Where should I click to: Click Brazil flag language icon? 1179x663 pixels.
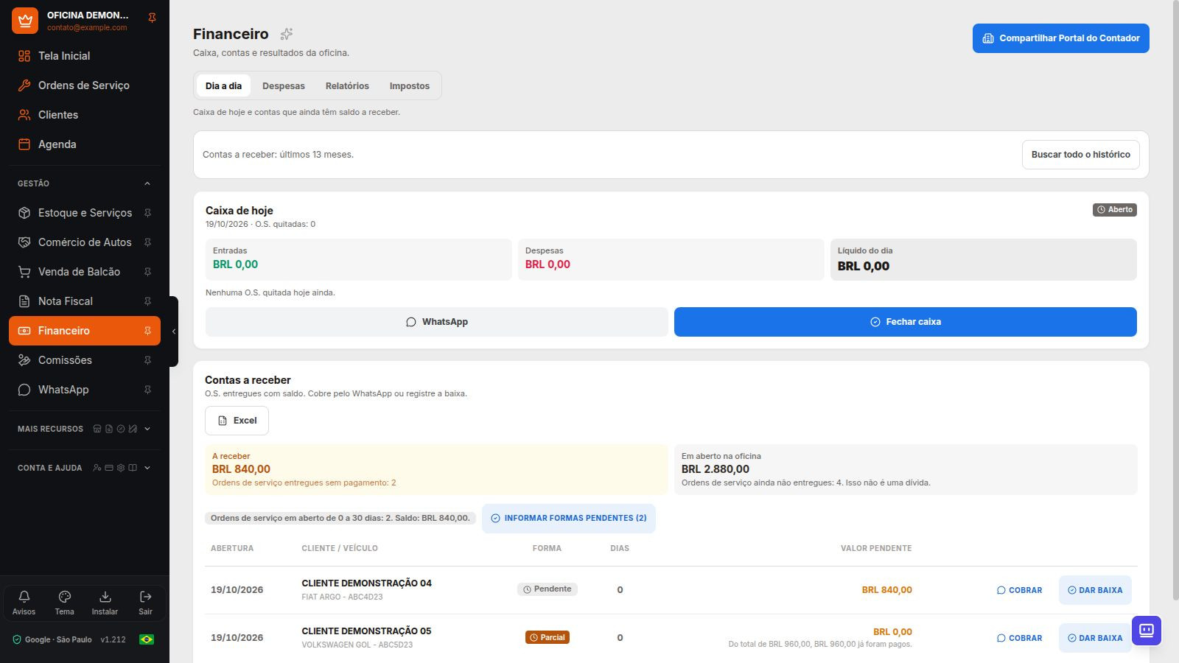point(147,639)
